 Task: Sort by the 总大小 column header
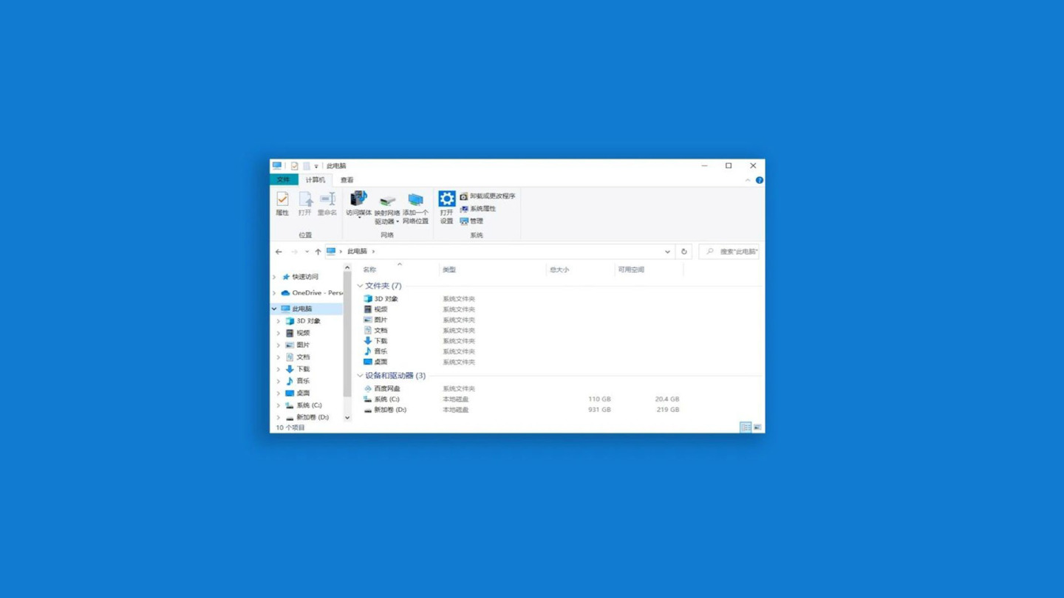tap(559, 270)
